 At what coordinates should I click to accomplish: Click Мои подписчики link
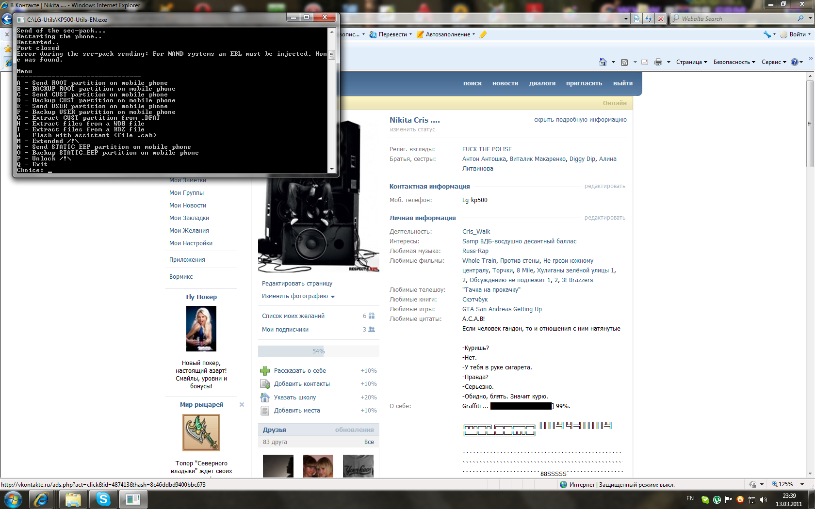click(285, 330)
